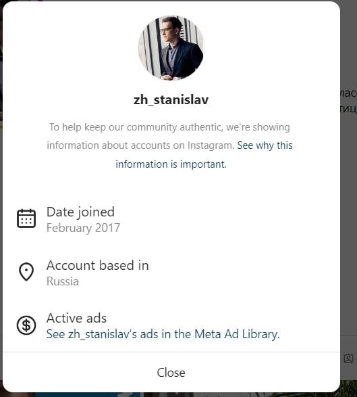The width and height of the screenshot is (357, 397).
Task: Click the location pin icon
Action: click(26, 272)
